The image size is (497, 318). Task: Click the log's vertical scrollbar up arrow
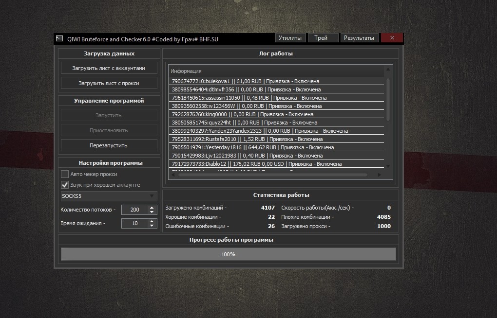[388, 69]
